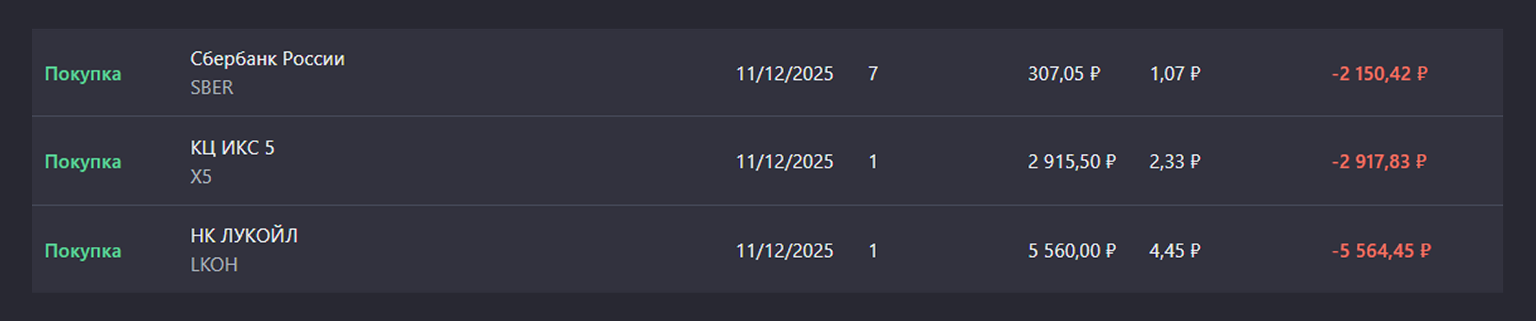Click Покупка label in the Сбербанк row
Screen dimensions: 1536x321
(x=83, y=73)
